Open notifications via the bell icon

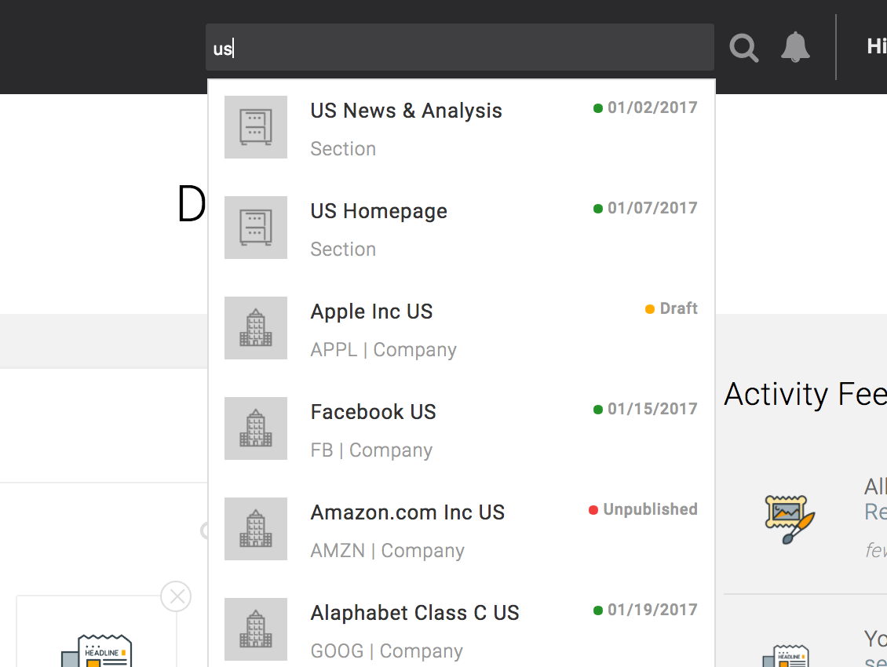[795, 47]
